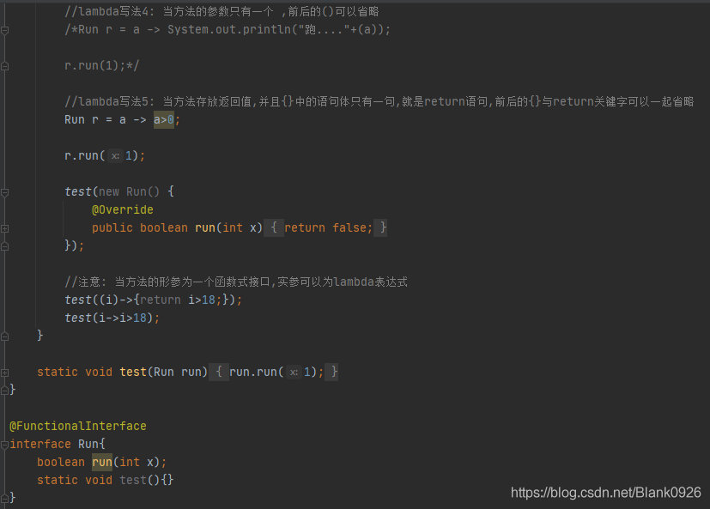
Task: Collapse the block comment starting with /*Run r
Action: coord(5,30)
